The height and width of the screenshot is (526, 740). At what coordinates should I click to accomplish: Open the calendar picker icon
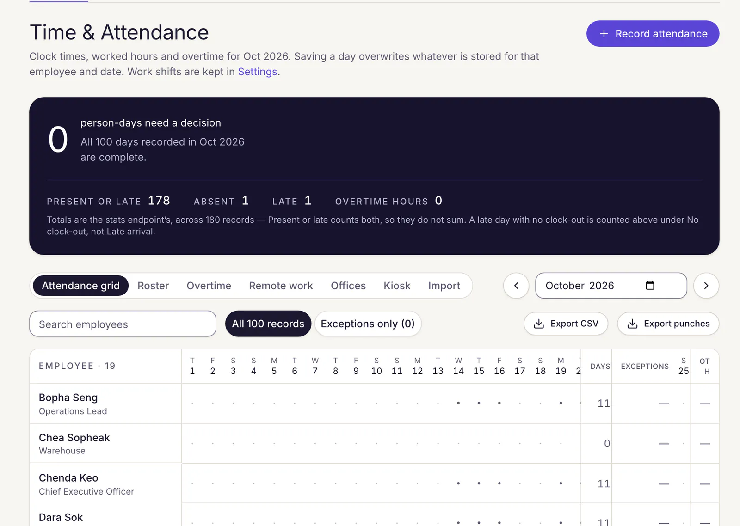(x=650, y=286)
